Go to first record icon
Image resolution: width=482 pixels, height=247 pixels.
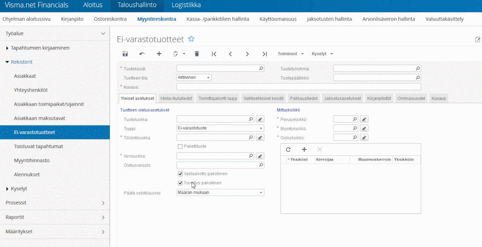pos(214,54)
